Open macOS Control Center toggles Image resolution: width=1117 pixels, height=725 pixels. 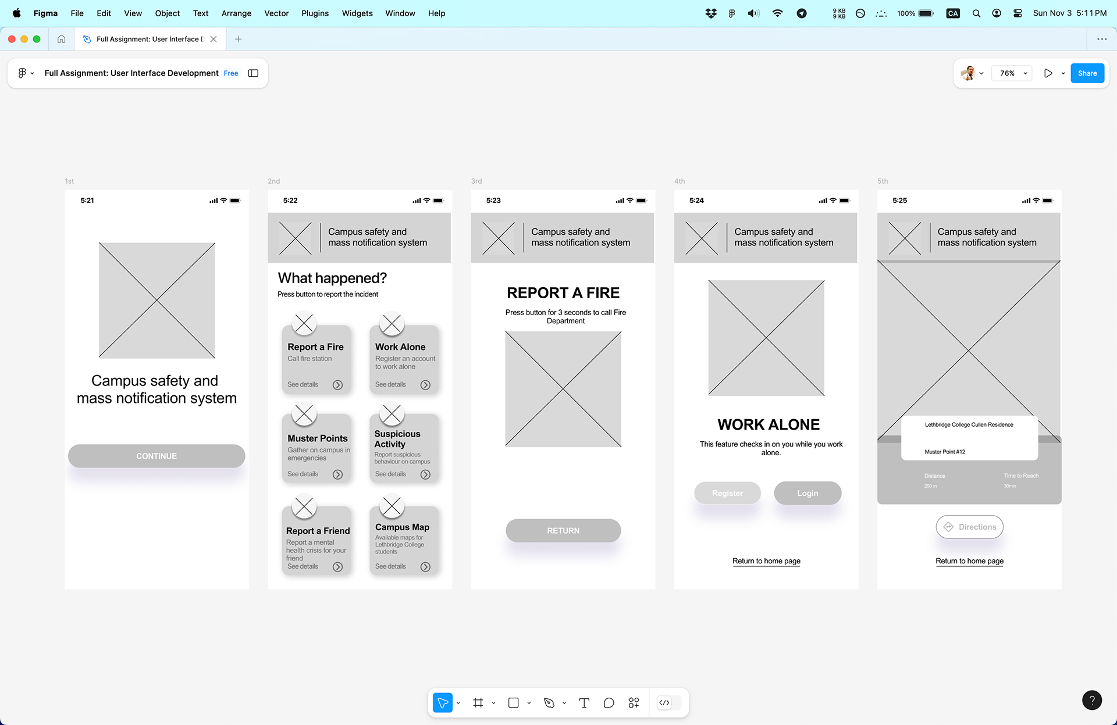coord(1018,13)
